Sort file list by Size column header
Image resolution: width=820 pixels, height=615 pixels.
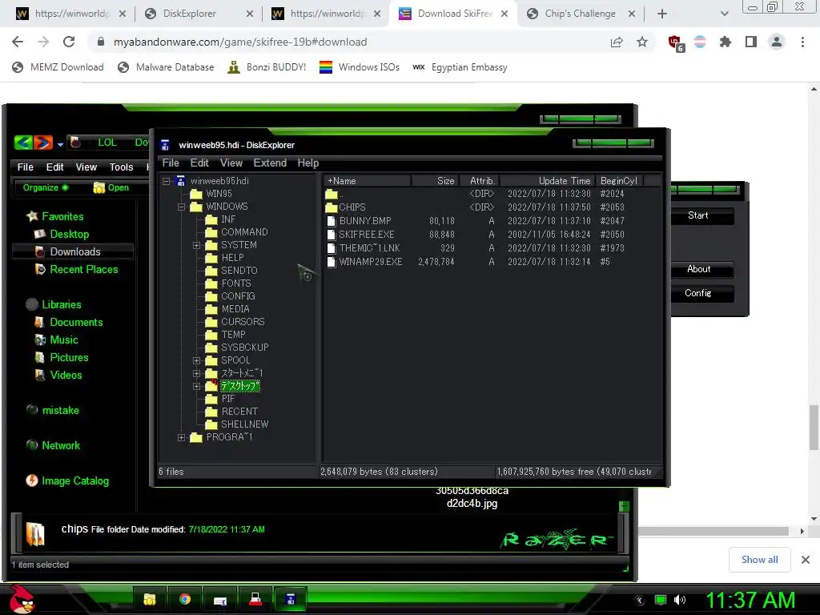[435, 181]
